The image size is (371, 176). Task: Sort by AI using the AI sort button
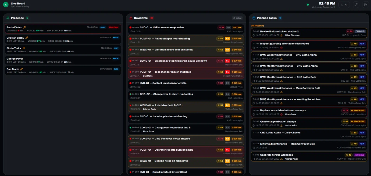pos(344,4)
